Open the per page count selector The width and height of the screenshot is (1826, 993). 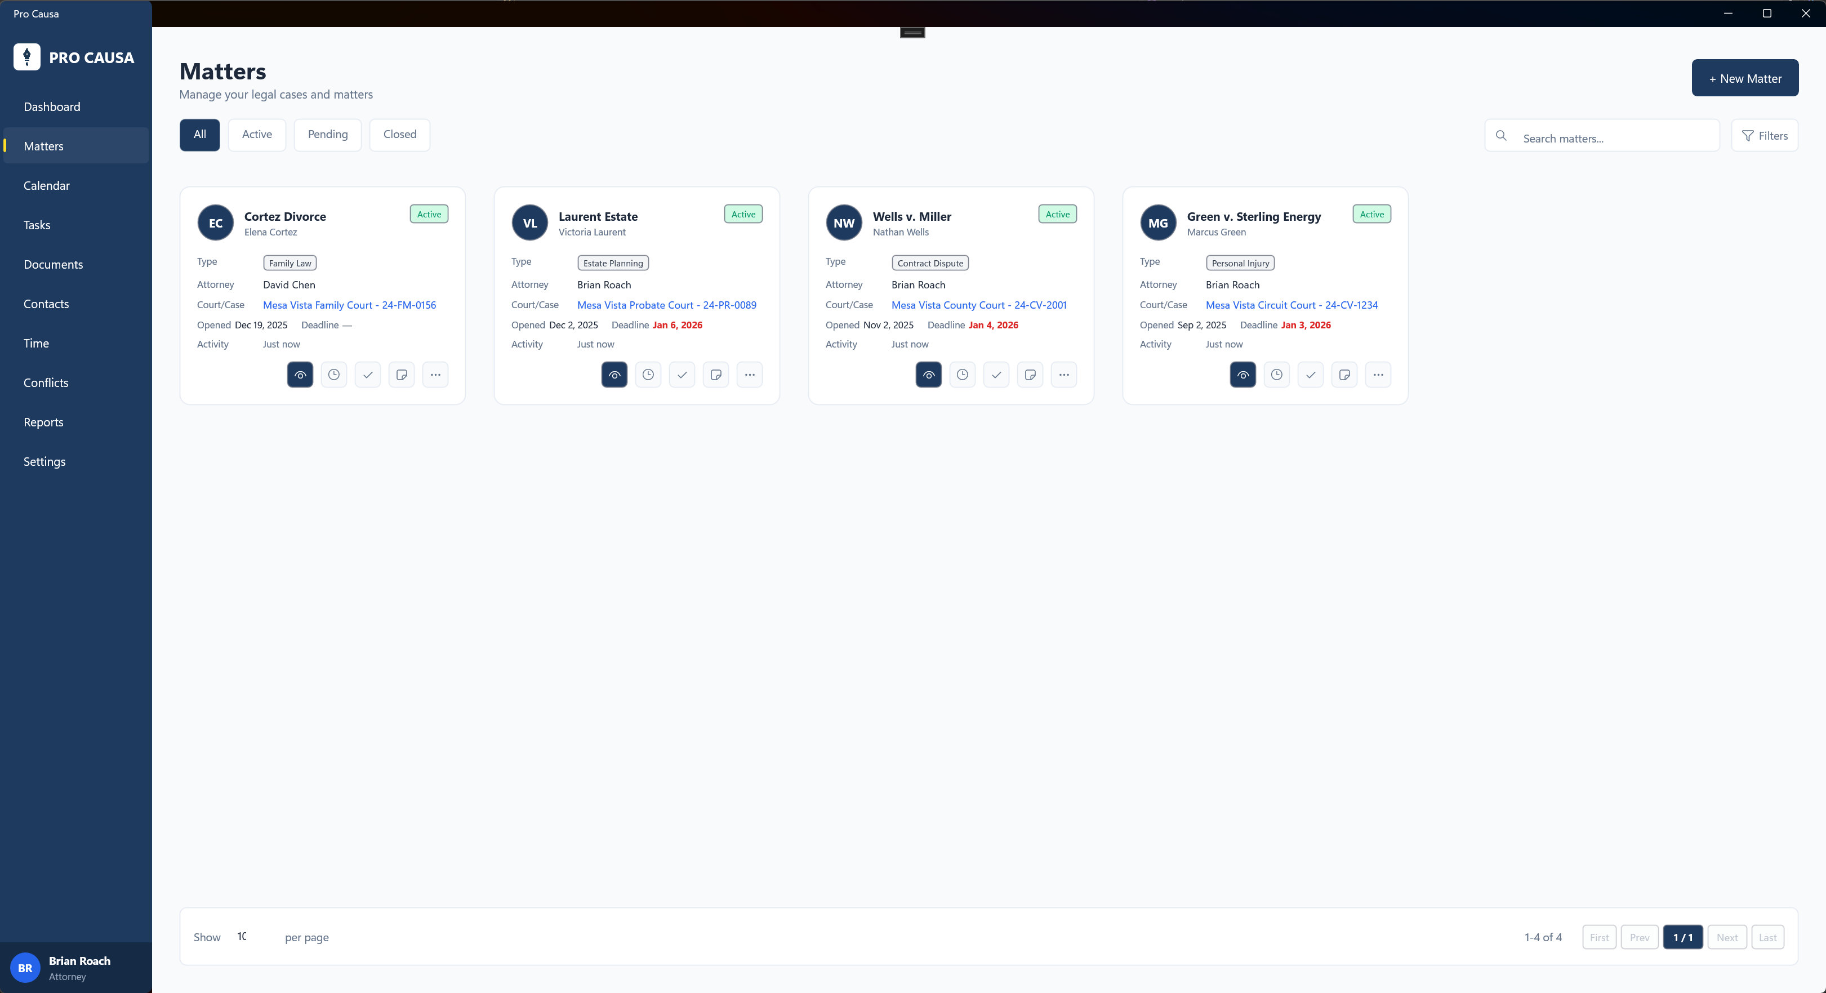click(x=250, y=937)
